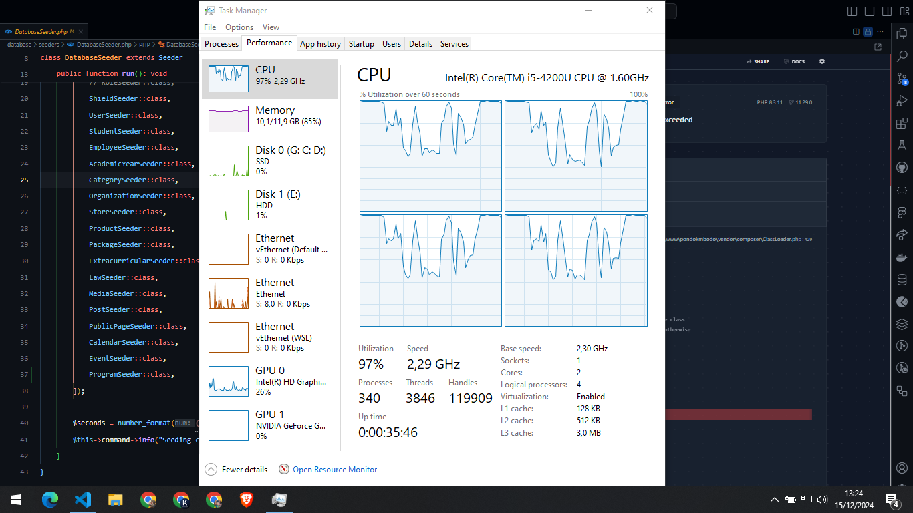Click the lock icon in VS Code editor toolbar
Viewport: 913px width, 513px height.
click(868, 31)
